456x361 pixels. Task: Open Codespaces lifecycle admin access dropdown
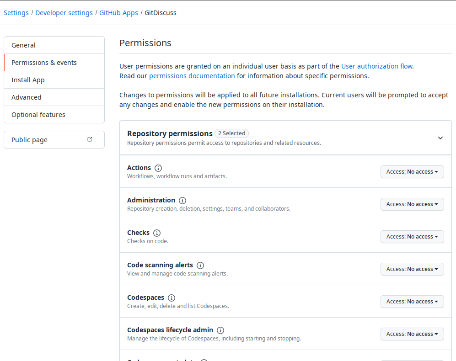412,334
